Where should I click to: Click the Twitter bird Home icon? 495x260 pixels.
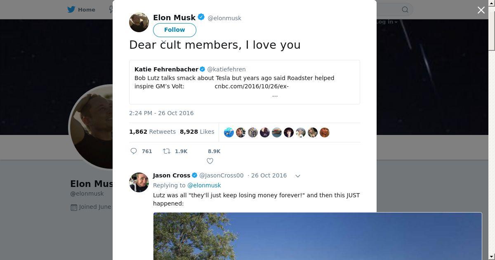[x=71, y=9]
